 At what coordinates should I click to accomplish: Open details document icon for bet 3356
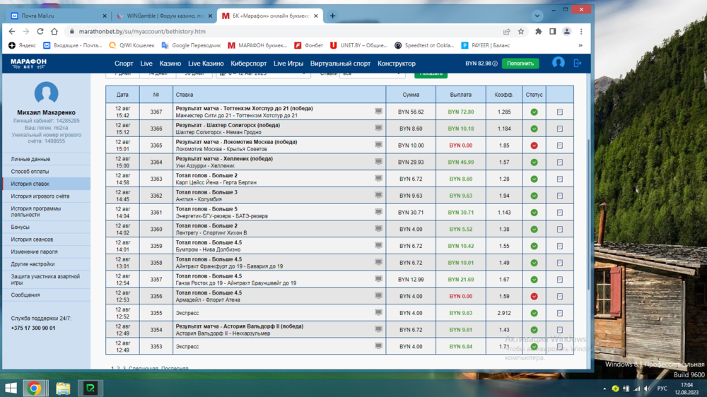pos(559,297)
